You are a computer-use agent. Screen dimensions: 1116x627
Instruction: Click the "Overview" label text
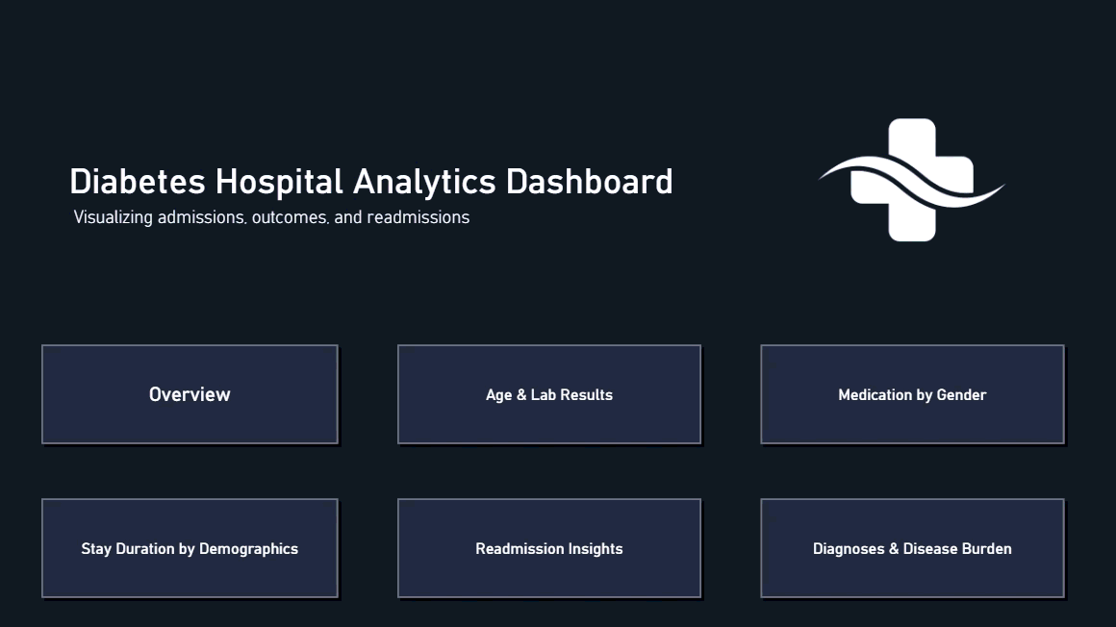[190, 394]
